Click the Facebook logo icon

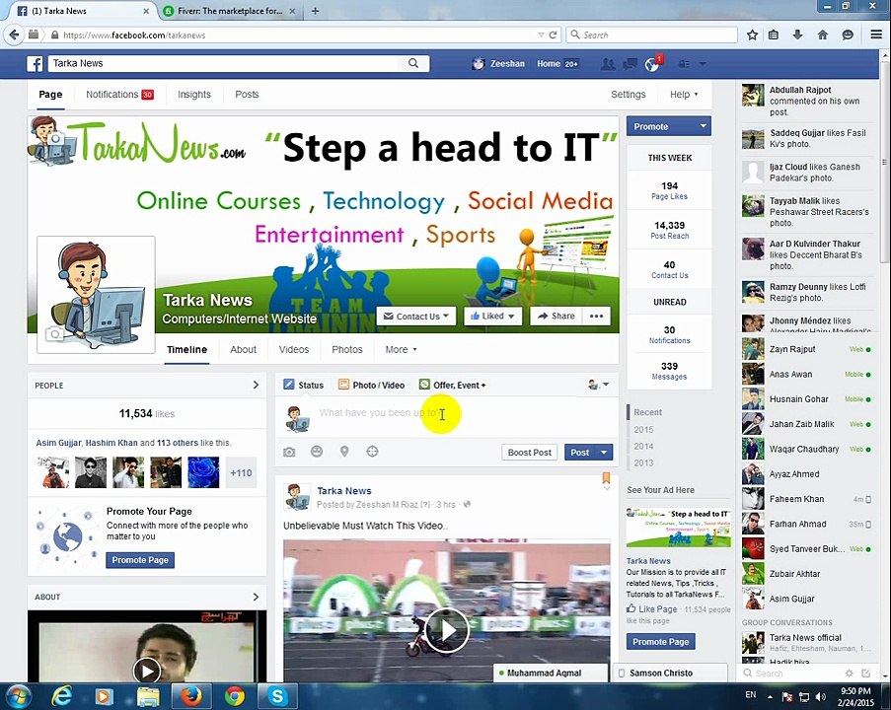[x=35, y=64]
